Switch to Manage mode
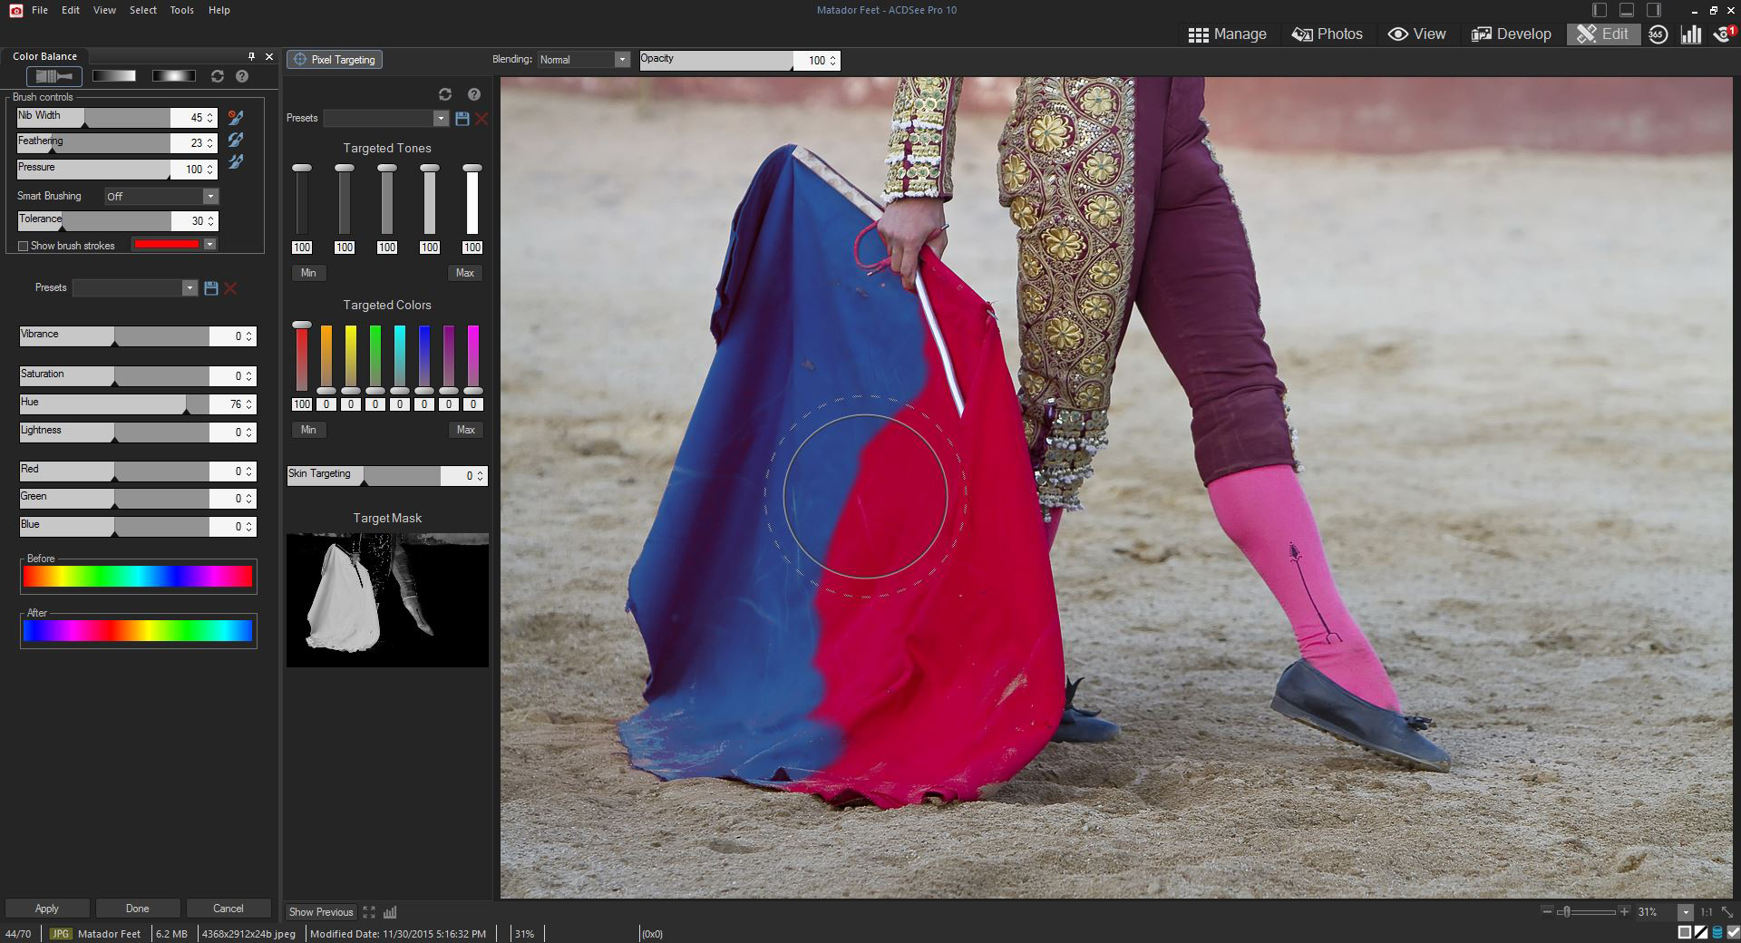 pos(1228,34)
